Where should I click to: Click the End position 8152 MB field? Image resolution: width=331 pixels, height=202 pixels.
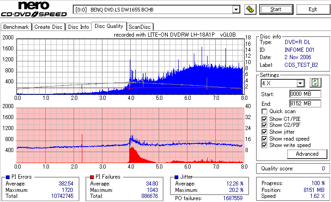(305, 104)
